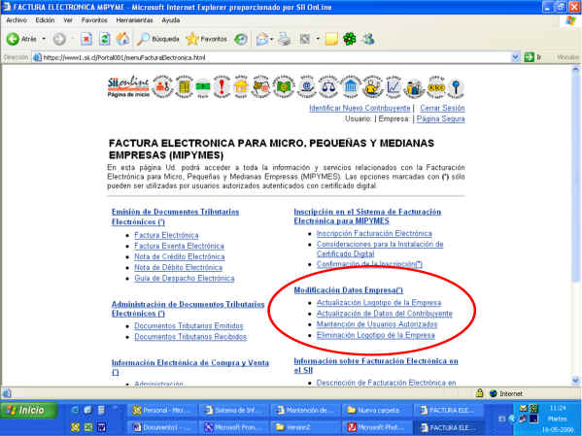This screenshot has height=436, width=582.
Task: Open the Búsqueda search tool
Action: pos(157,39)
